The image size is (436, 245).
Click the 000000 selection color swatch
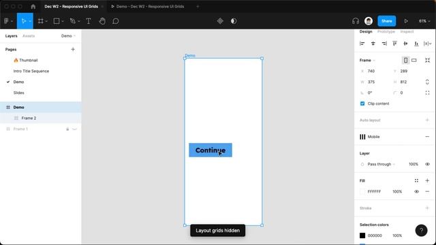coord(362,235)
